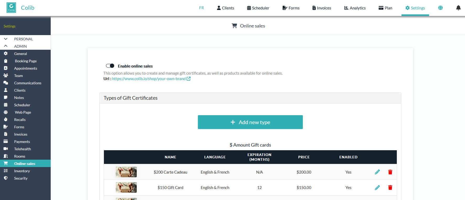Open Clients in top navigation
Image resolution: width=465 pixels, height=200 pixels.
pos(225,8)
